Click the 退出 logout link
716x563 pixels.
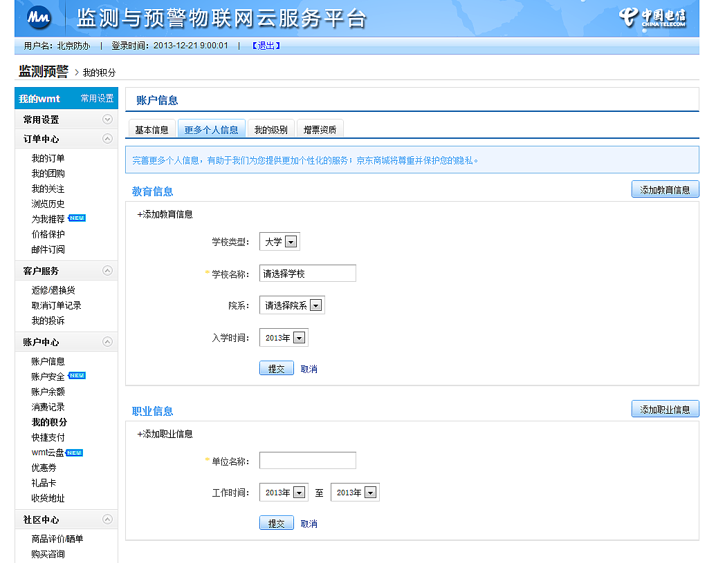[x=266, y=46]
